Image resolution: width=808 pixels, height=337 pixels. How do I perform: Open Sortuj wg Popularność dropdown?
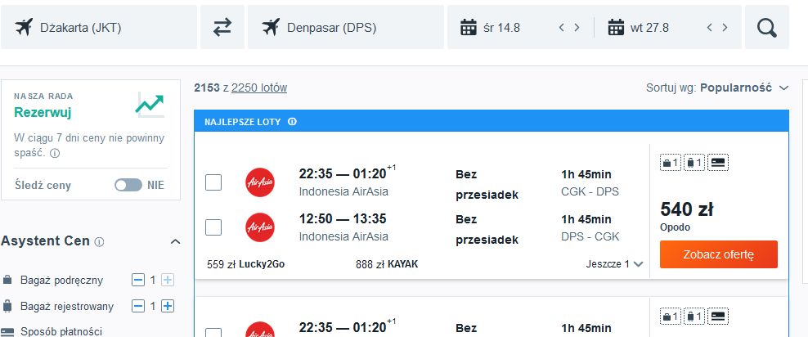point(717,88)
